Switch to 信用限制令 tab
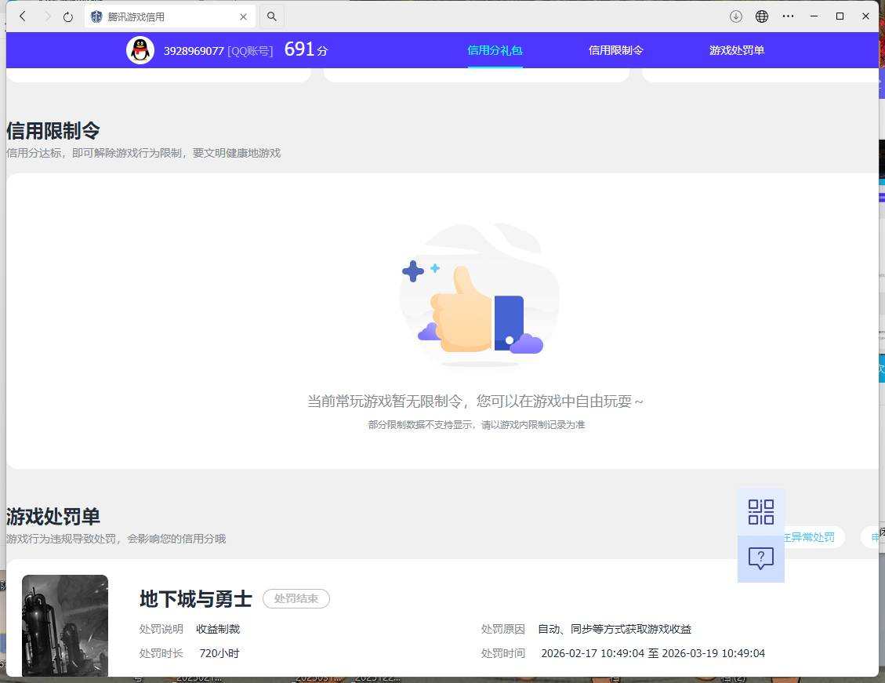 (616, 50)
